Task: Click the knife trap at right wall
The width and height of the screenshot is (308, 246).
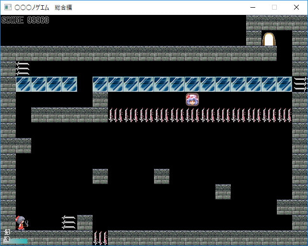Action: 300,84
